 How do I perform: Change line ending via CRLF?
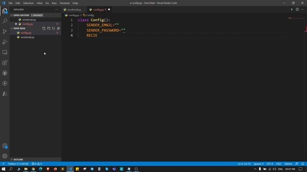tap(279, 164)
